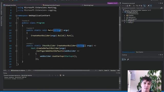Click the IHostBuilder type name

49,45
